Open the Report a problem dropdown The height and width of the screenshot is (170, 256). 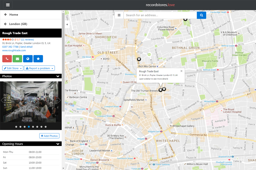click(x=39, y=68)
